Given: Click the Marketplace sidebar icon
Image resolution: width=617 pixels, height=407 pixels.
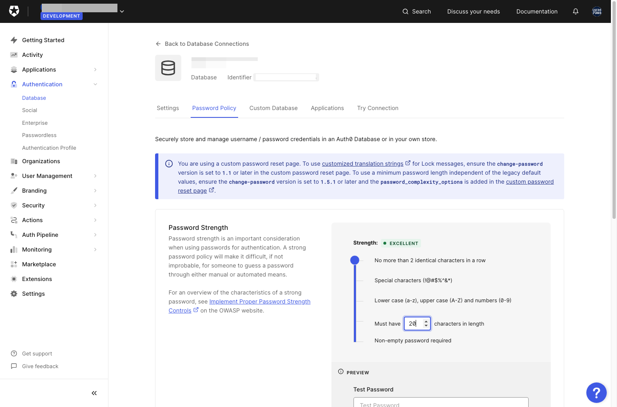Looking at the screenshot, I should [14, 264].
